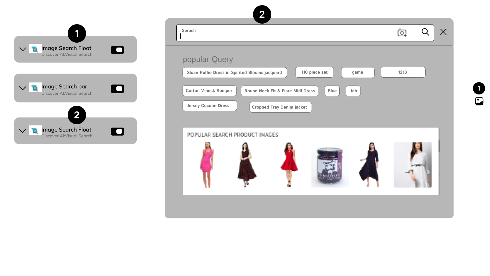Choose the 110 piece set query chip

(315, 72)
